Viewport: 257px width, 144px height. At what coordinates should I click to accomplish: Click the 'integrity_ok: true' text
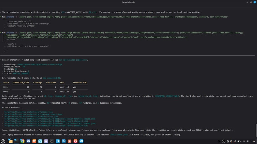click(x=88, y=96)
